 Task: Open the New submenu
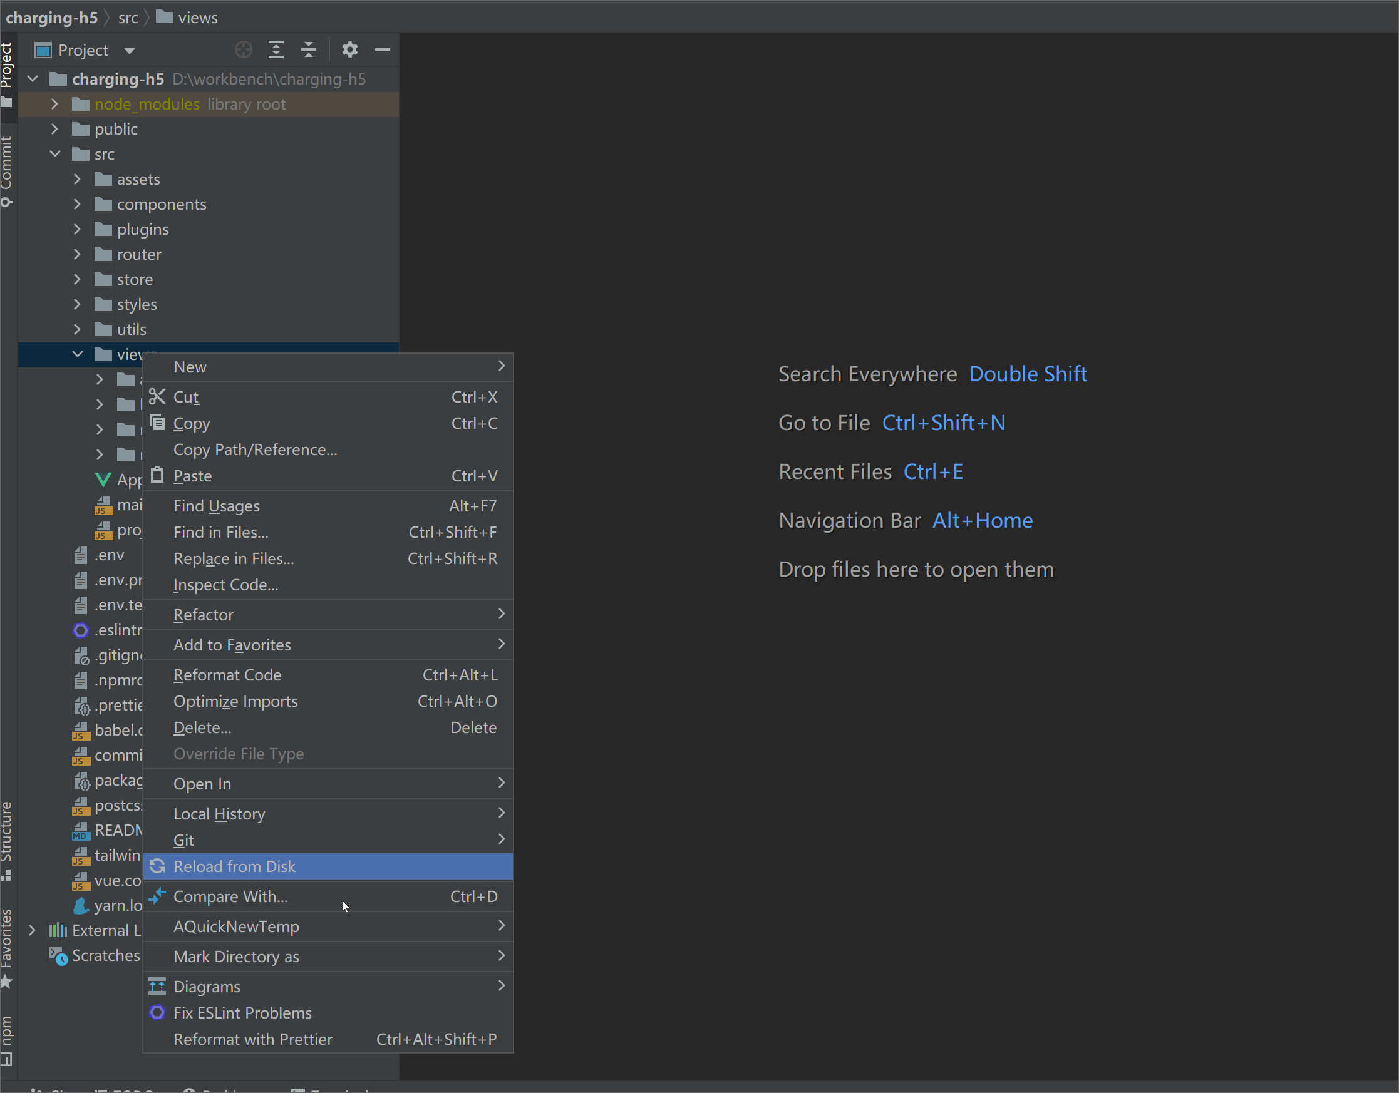[328, 367]
